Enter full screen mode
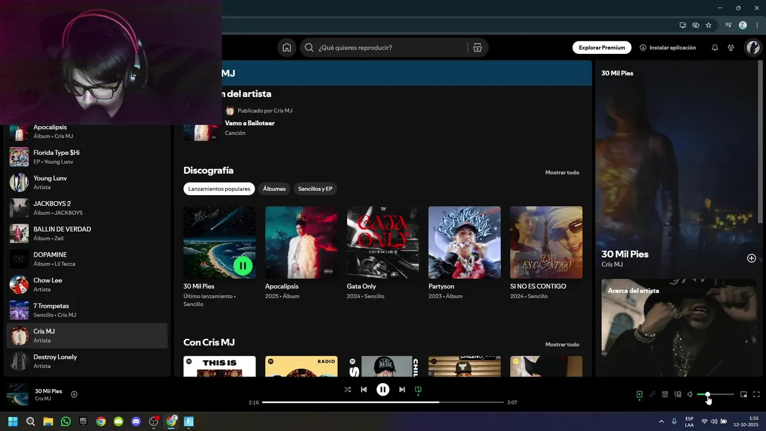Image resolution: width=766 pixels, height=431 pixels. click(756, 394)
